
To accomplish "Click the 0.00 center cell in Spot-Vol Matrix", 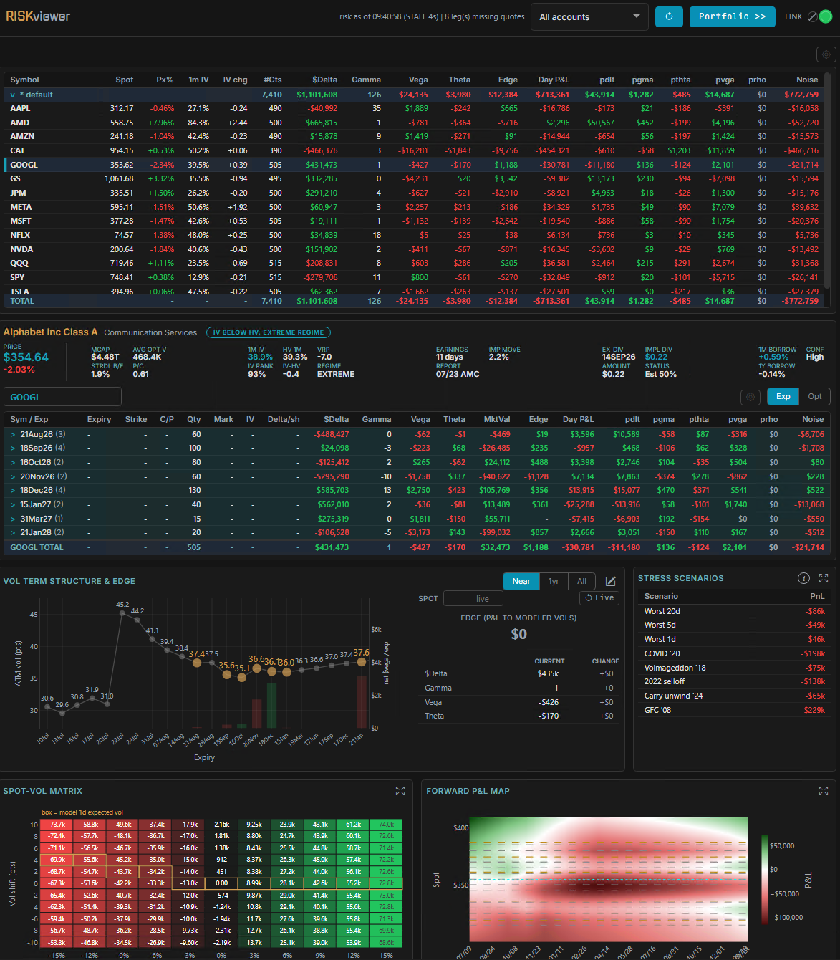I will tap(221, 883).
